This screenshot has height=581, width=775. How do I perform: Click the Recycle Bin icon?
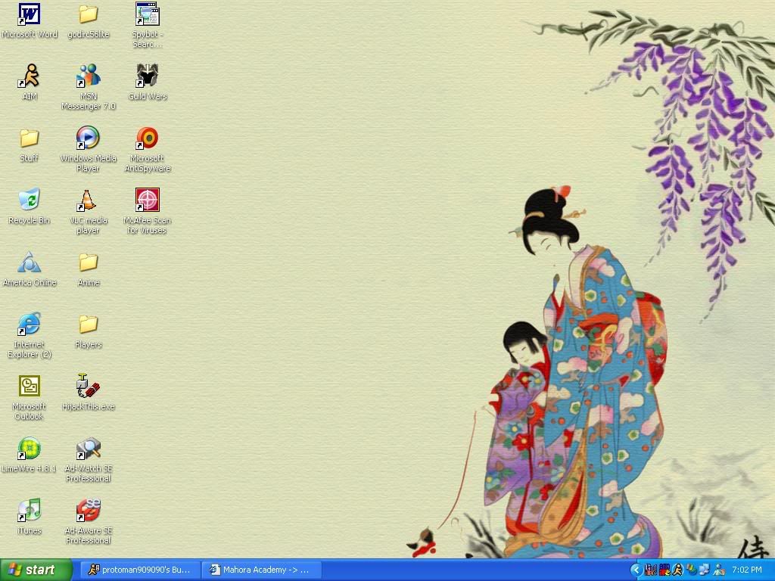[30, 200]
